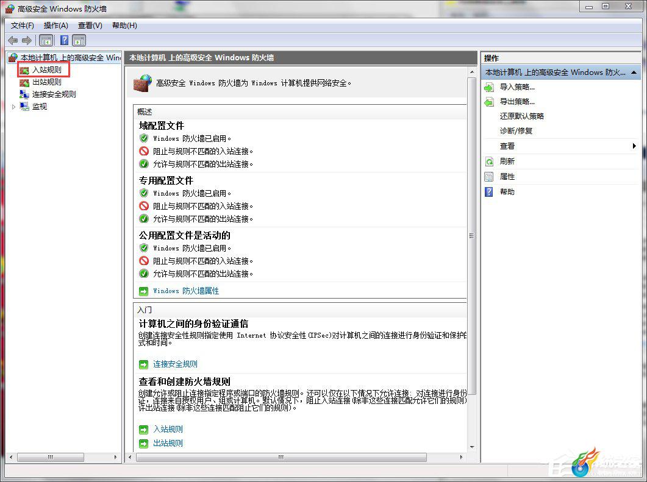The height and width of the screenshot is (482, 647).
Task: Open the Windows 防火墙属性 link
Action: click(186, 291)
